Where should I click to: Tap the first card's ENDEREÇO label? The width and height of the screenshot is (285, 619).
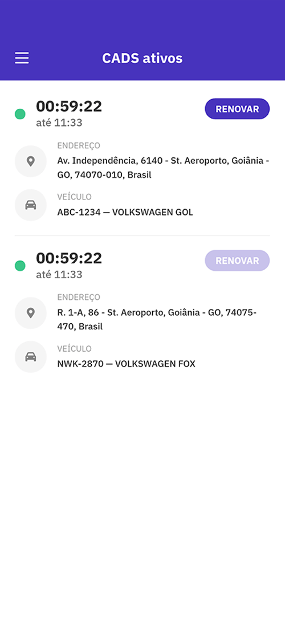[x=79, y=146]
